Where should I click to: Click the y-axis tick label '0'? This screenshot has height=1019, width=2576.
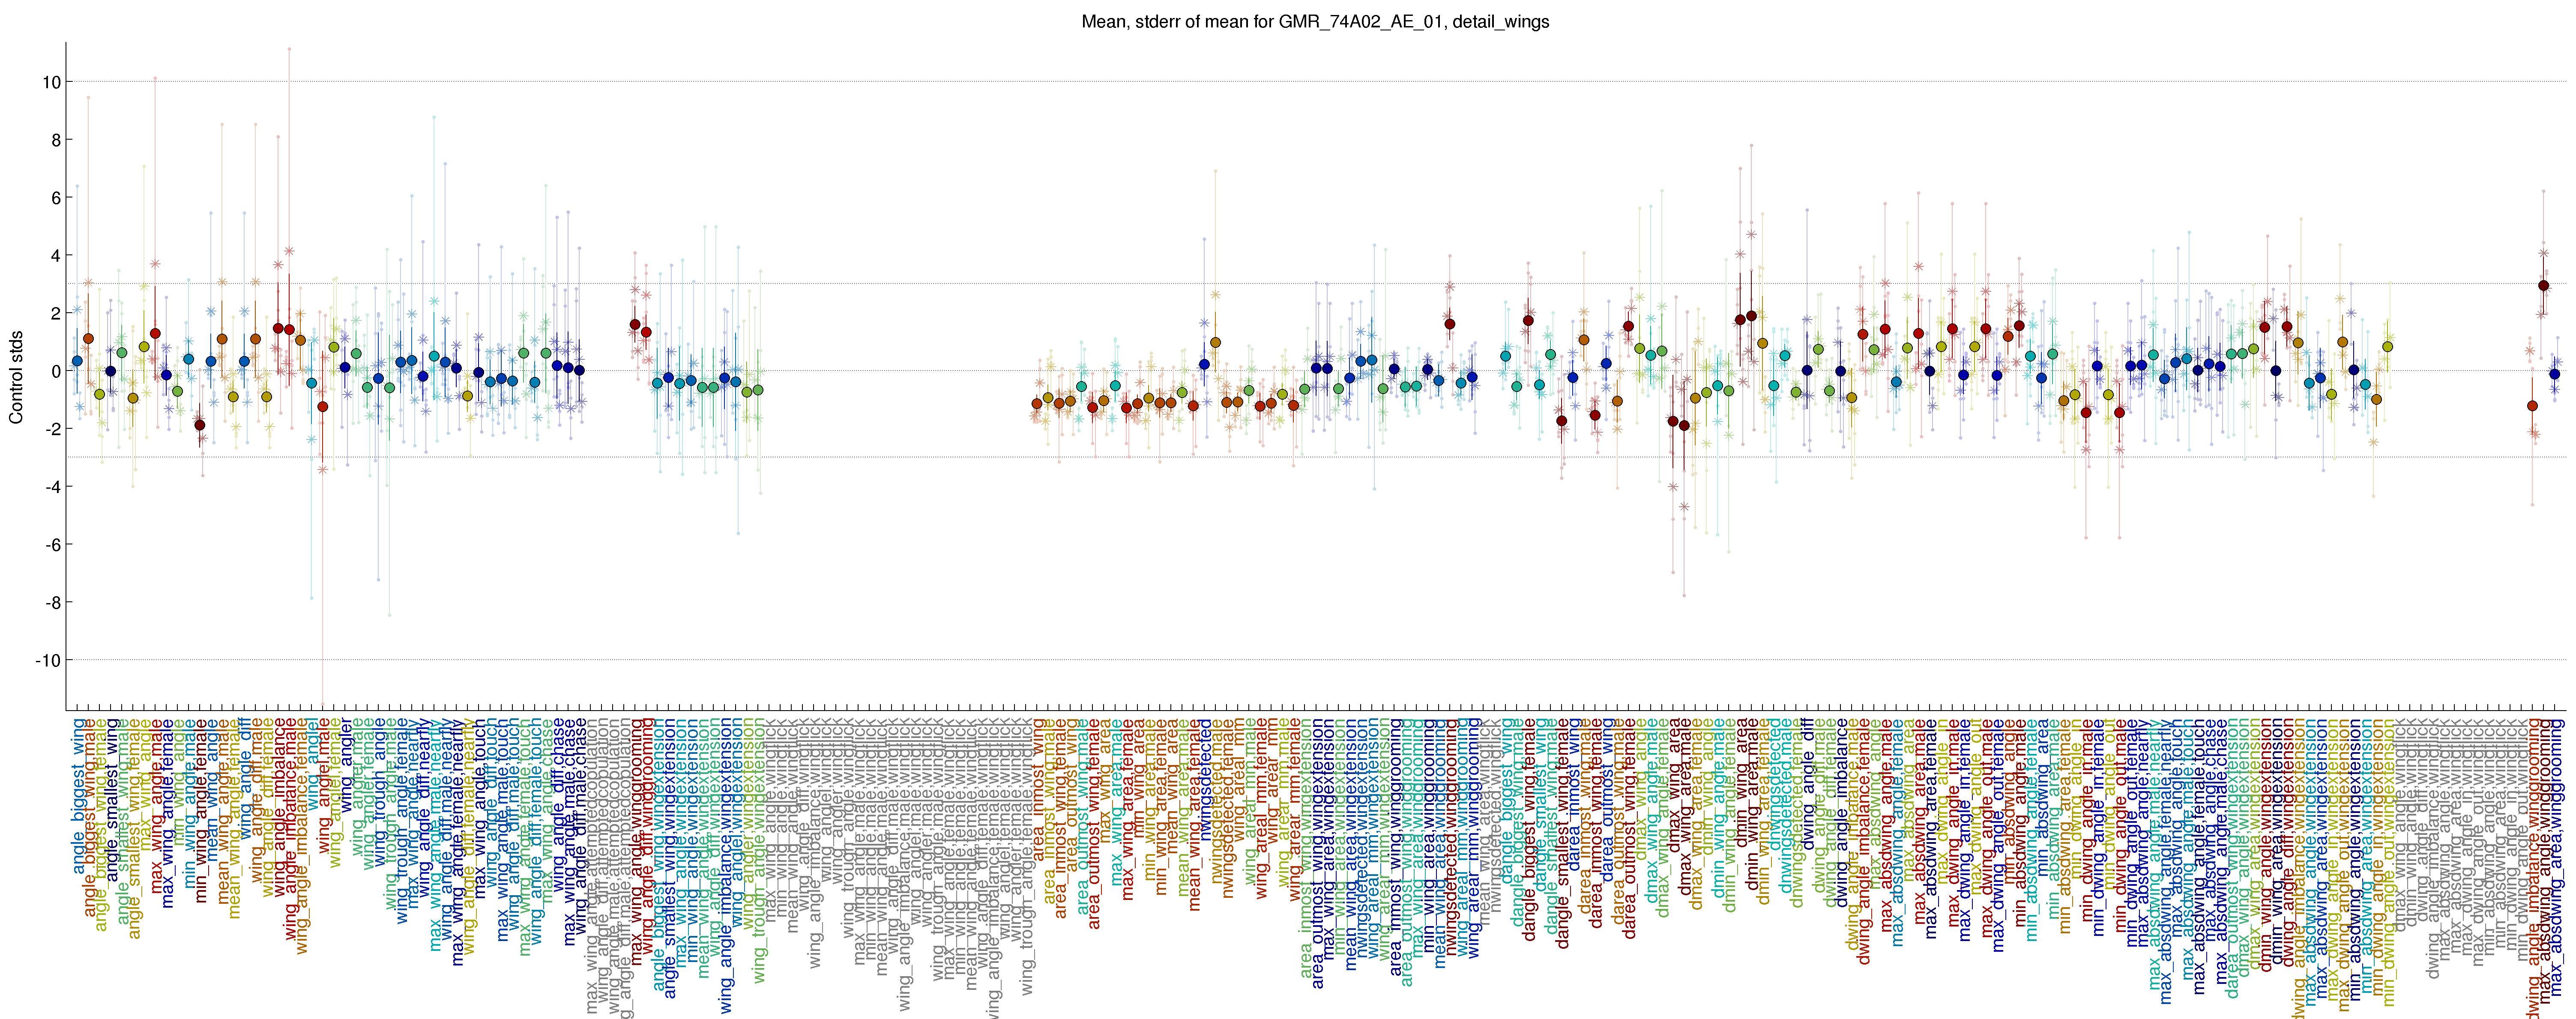pos(56,371)
